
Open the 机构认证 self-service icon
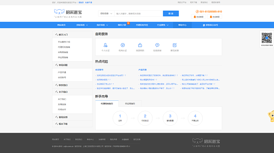[x=123, y=45]
